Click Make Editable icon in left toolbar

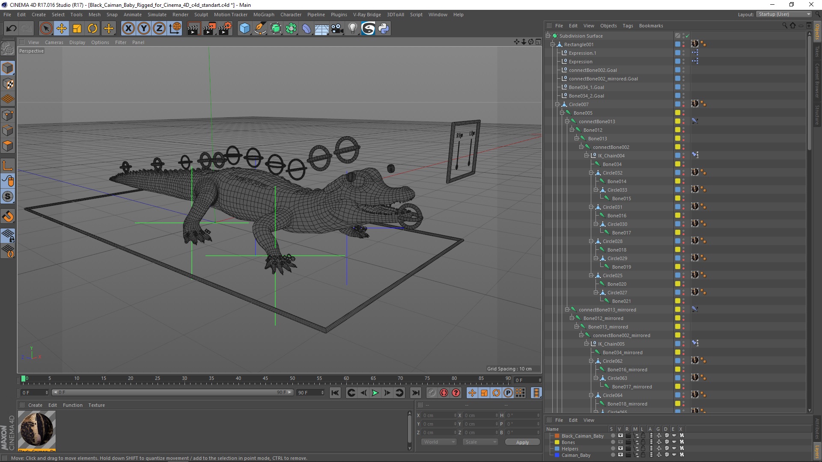click(8, 49)
